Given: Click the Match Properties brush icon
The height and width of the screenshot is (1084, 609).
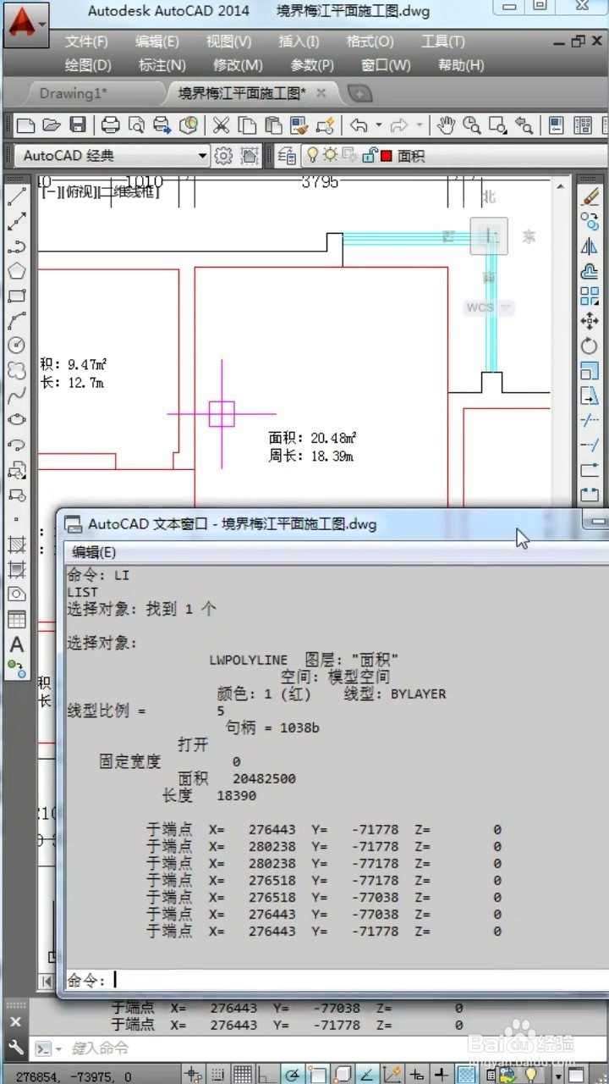Looking at the screenshot, I should (299, 125).
